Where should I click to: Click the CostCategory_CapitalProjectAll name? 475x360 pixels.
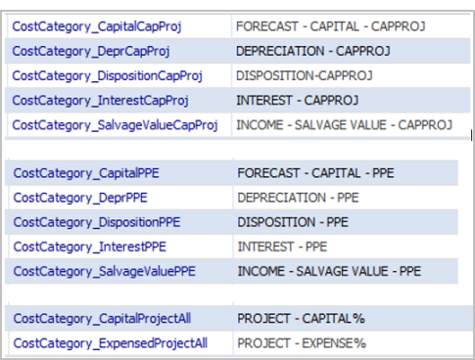(102, 319)
